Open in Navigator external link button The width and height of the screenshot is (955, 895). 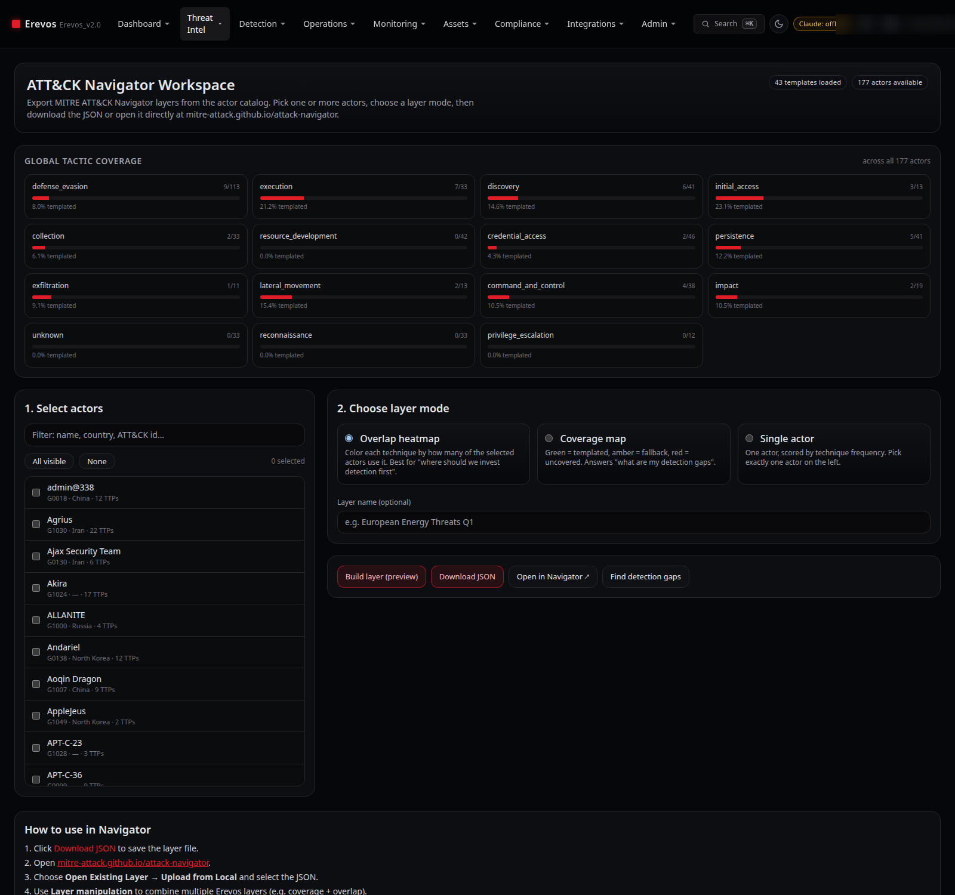553,576
